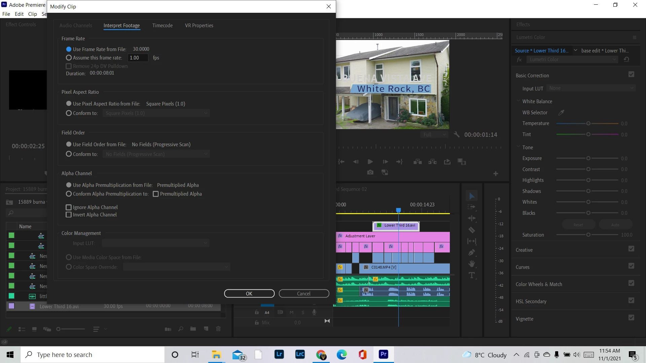Click OK in the Modify Clip dialog
Image resolution: width=646 pixels, height=363 pixels.
[249, 293]
